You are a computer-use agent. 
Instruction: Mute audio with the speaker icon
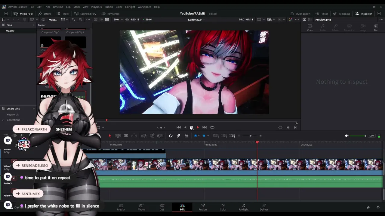coord(346,136)
